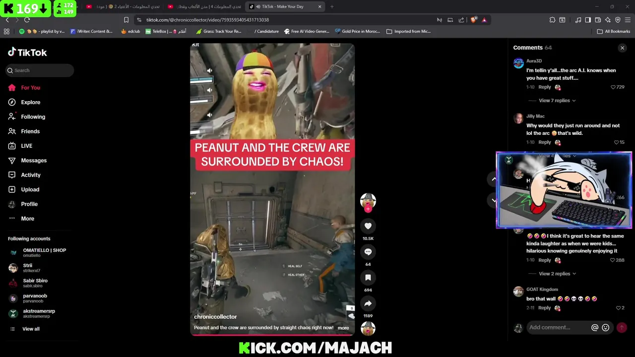Screen dimensions: 635x357
Task: Open the chroniccollector username on the video
Action: click(x=215, y=317)
